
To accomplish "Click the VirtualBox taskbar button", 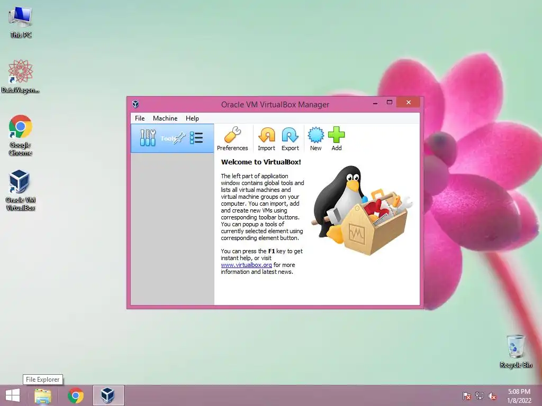I will click(x=108, y=395).
